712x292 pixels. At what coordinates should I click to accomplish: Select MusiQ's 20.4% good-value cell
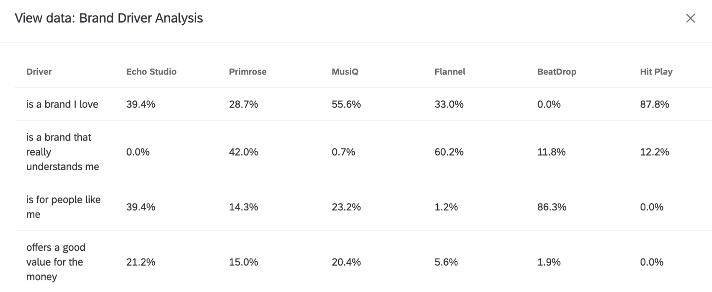pyautogui.click(x=345, y=262)
